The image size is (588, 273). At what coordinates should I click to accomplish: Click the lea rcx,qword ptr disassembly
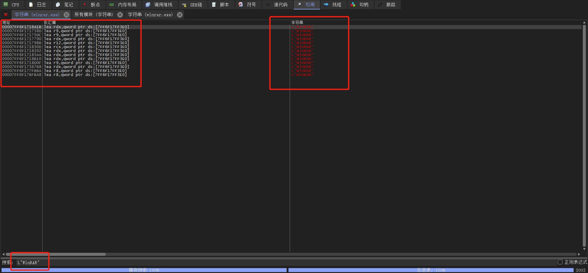[x=86, y=47]
